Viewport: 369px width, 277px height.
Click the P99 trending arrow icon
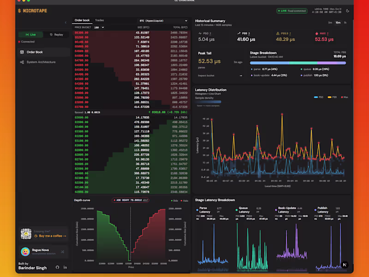click(x=239, y=33)
